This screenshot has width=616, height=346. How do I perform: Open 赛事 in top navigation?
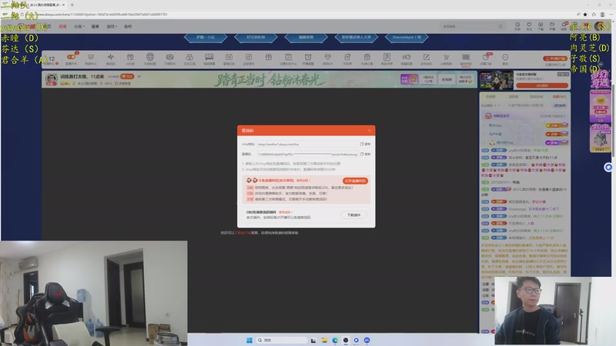coord(95,26)
